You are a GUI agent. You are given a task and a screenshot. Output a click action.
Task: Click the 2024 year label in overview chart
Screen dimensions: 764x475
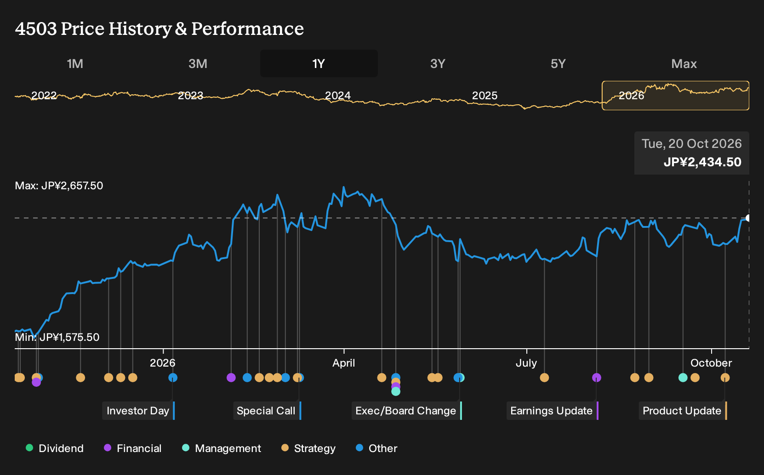tap(338, 96)
